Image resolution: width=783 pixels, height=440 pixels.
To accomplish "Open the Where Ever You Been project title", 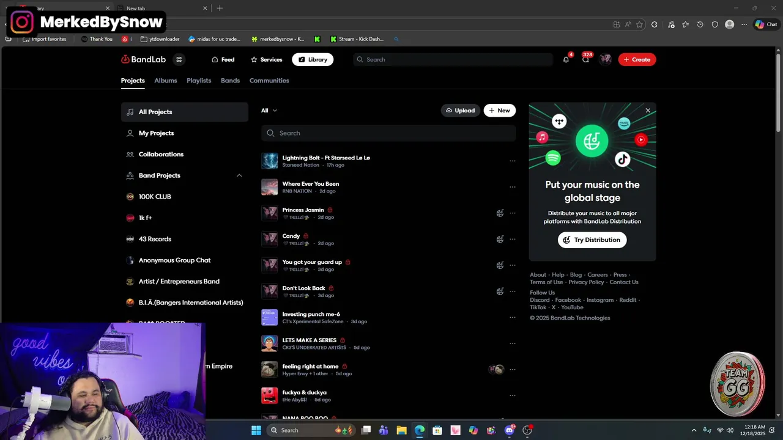I will [x=310, y=184].
